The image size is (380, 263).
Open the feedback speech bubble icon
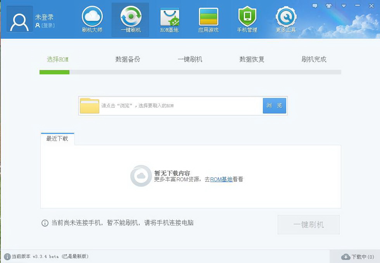(315, 6)
